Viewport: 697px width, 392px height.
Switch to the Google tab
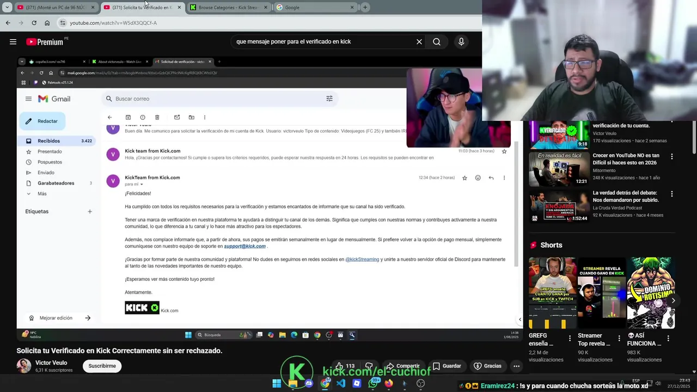(x=315, y=7)
